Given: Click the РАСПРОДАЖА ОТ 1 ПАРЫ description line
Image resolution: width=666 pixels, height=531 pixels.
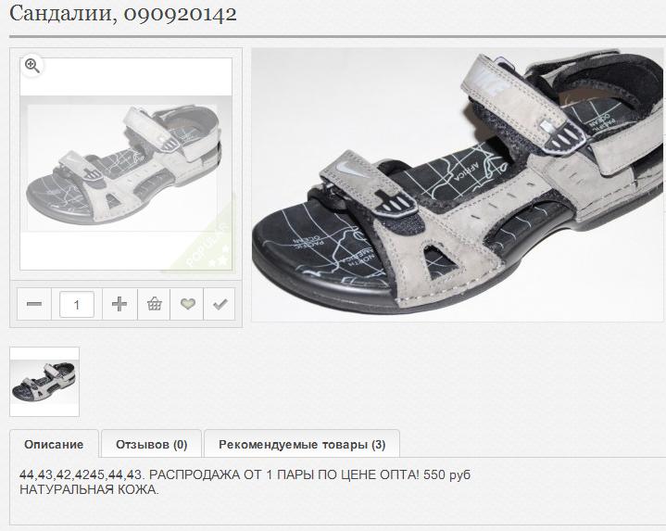Looking at the screenshot, I should (x=245, y=474).
